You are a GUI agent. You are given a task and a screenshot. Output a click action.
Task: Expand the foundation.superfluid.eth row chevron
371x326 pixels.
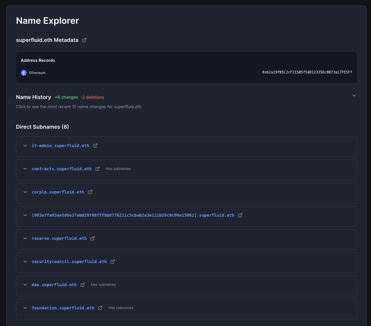coord(25,308)
